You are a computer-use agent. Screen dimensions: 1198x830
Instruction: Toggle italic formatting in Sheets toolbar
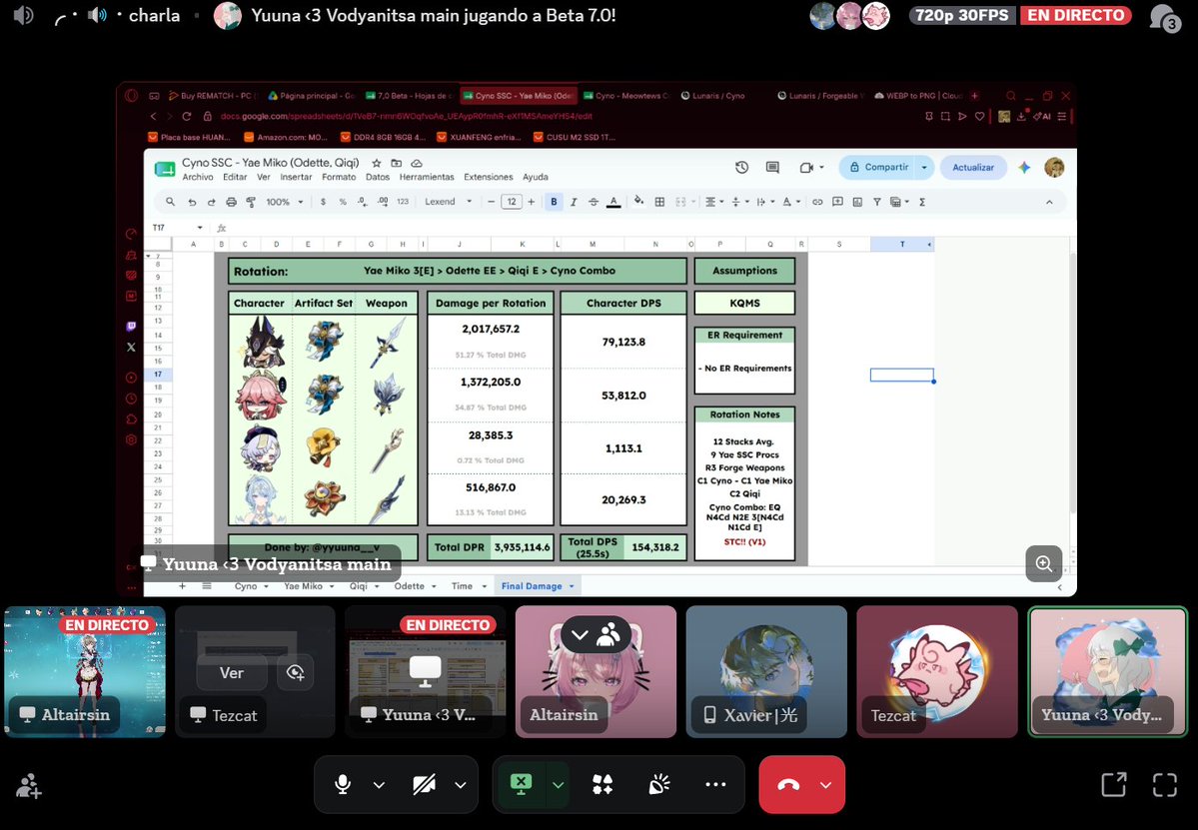coord(574,202)
